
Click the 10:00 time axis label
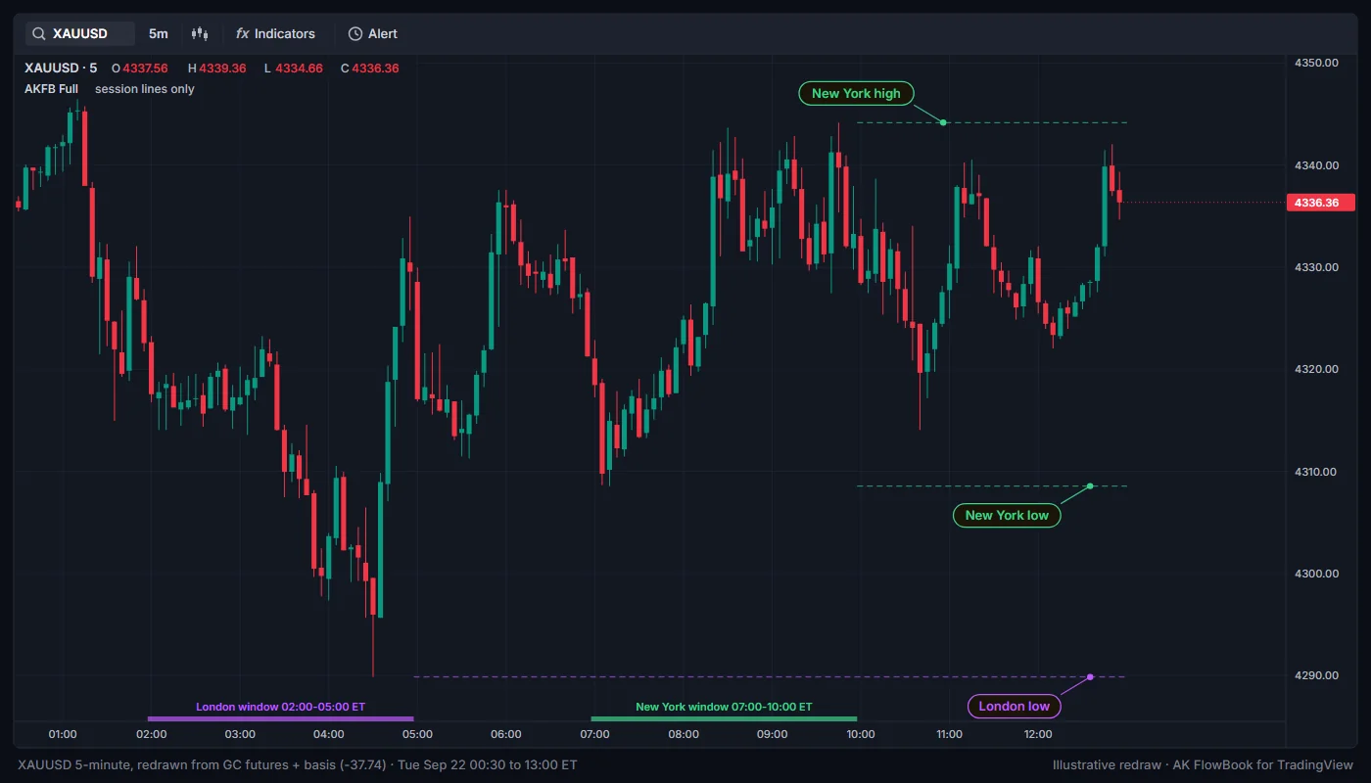click(x=861, y=734)
